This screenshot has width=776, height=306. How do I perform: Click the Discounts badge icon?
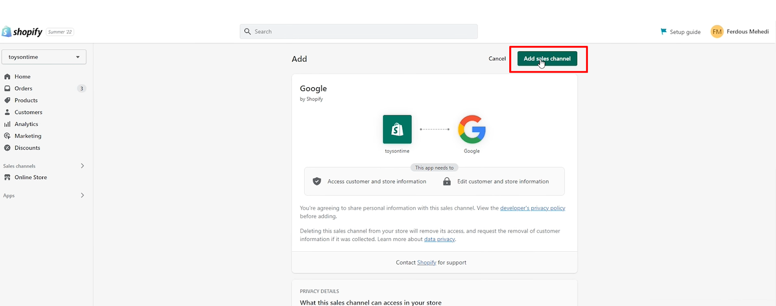[x=7, y=148]
